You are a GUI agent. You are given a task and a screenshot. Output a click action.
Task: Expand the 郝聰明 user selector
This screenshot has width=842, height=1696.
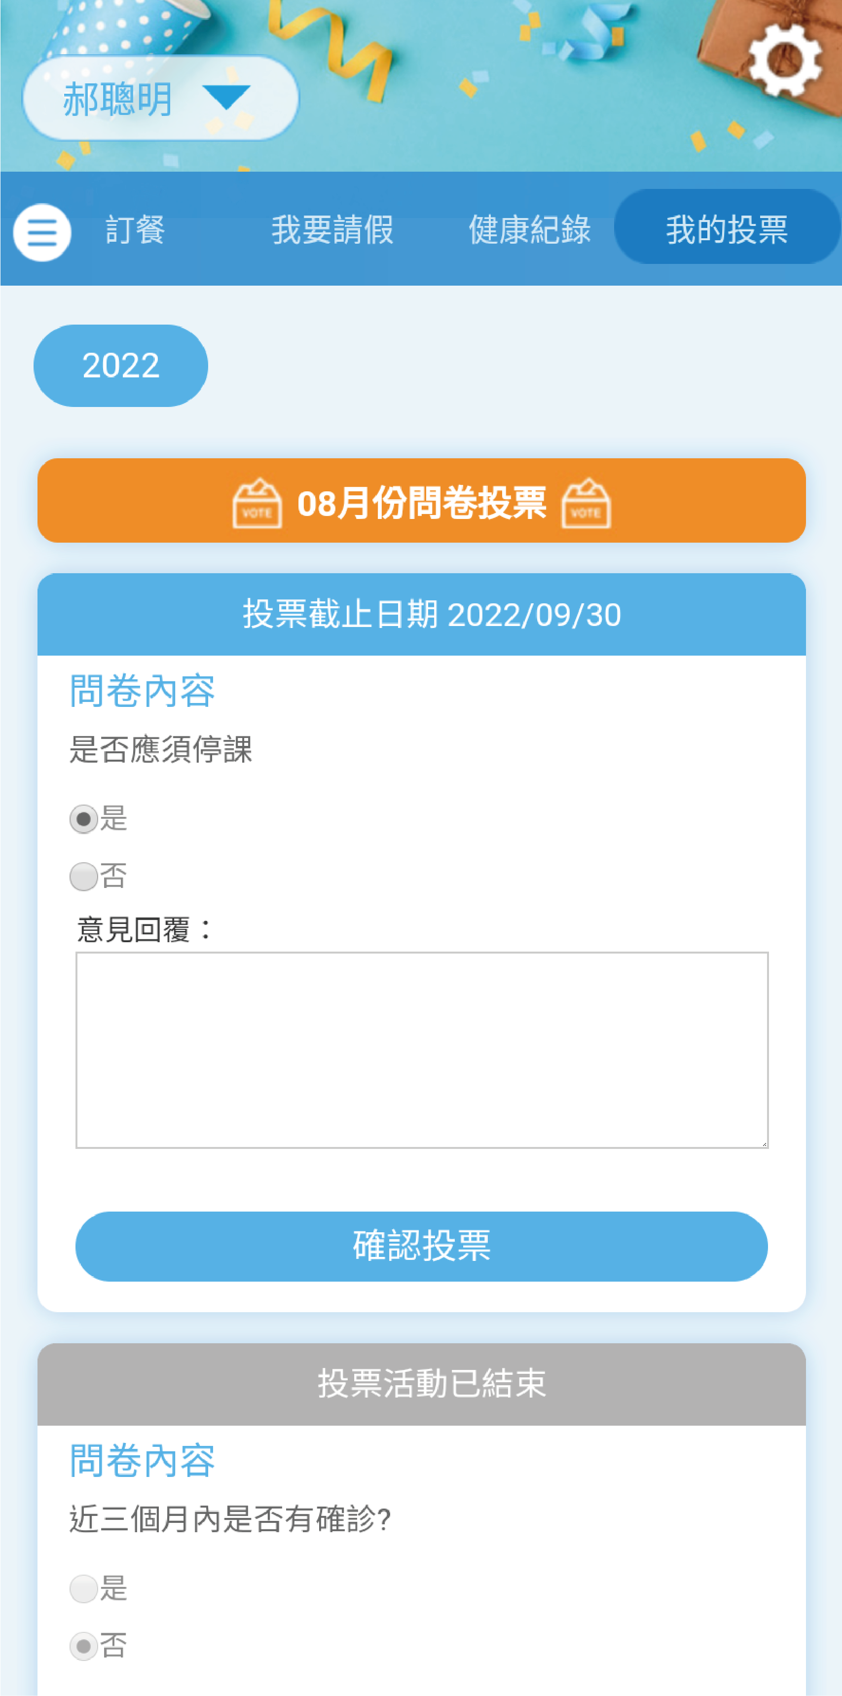coord(118,99)
